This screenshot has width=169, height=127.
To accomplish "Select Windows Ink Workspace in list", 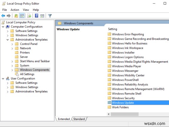I will point(127,48).
